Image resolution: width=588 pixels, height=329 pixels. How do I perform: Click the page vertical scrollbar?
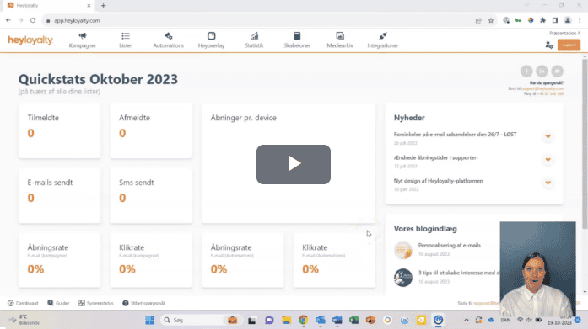(x=585, y=144)
